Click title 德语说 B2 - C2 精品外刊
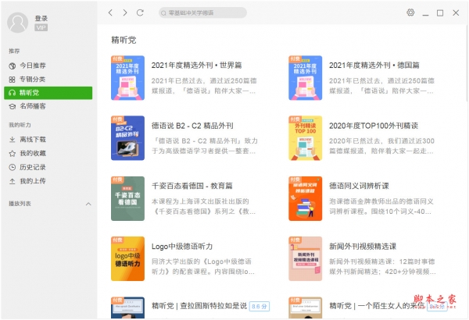The height and width of the screenshot is (320, 469). 192,126
